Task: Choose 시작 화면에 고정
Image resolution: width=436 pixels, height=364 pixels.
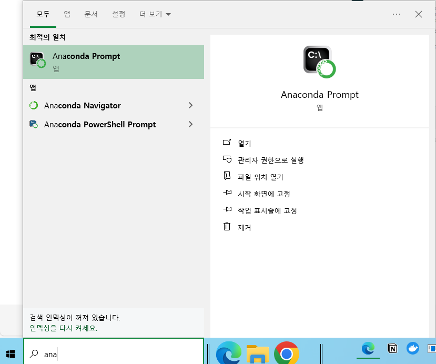Action: [x=263, y=194]
